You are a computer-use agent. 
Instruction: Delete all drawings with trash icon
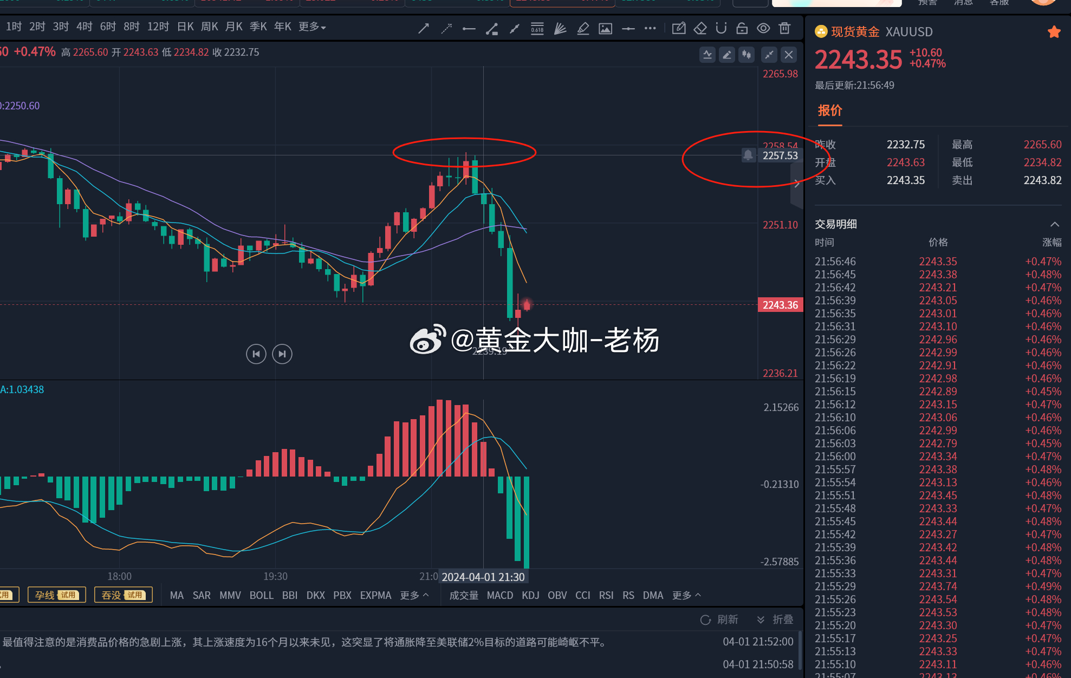(784, 28)
